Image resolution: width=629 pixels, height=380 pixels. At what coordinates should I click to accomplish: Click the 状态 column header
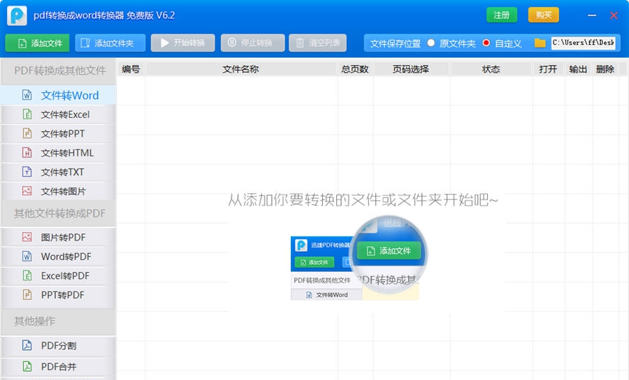click(x=491, y=69)
